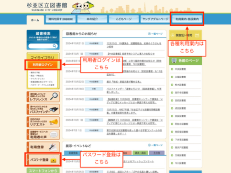This screenshot has width=231, height=173.
Task: Open 中央図書館 in 各館のページ list
Action: [x=180, y=69]
